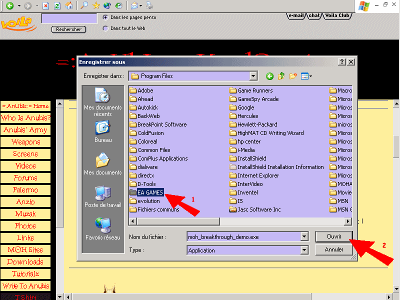This screenshot has width=400, height=300.
Task: Click the browser Forward arrow button
Action: coord(28,5)
